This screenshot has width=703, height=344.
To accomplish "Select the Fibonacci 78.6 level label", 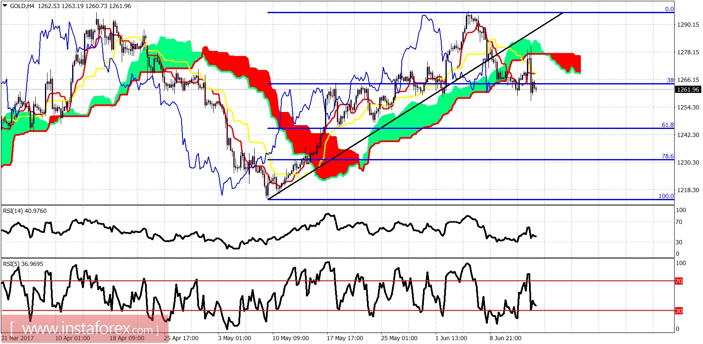I will point(668,156).
